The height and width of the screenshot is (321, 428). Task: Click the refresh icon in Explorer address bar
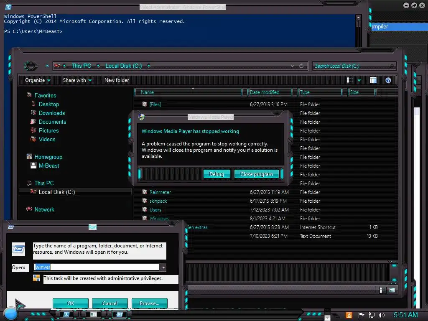pos(301,66)
